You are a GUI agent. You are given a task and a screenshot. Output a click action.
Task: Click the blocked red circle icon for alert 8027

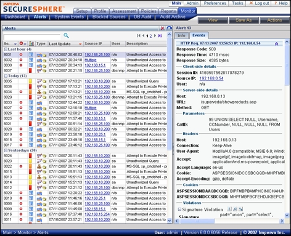click(x=21, y=108)
